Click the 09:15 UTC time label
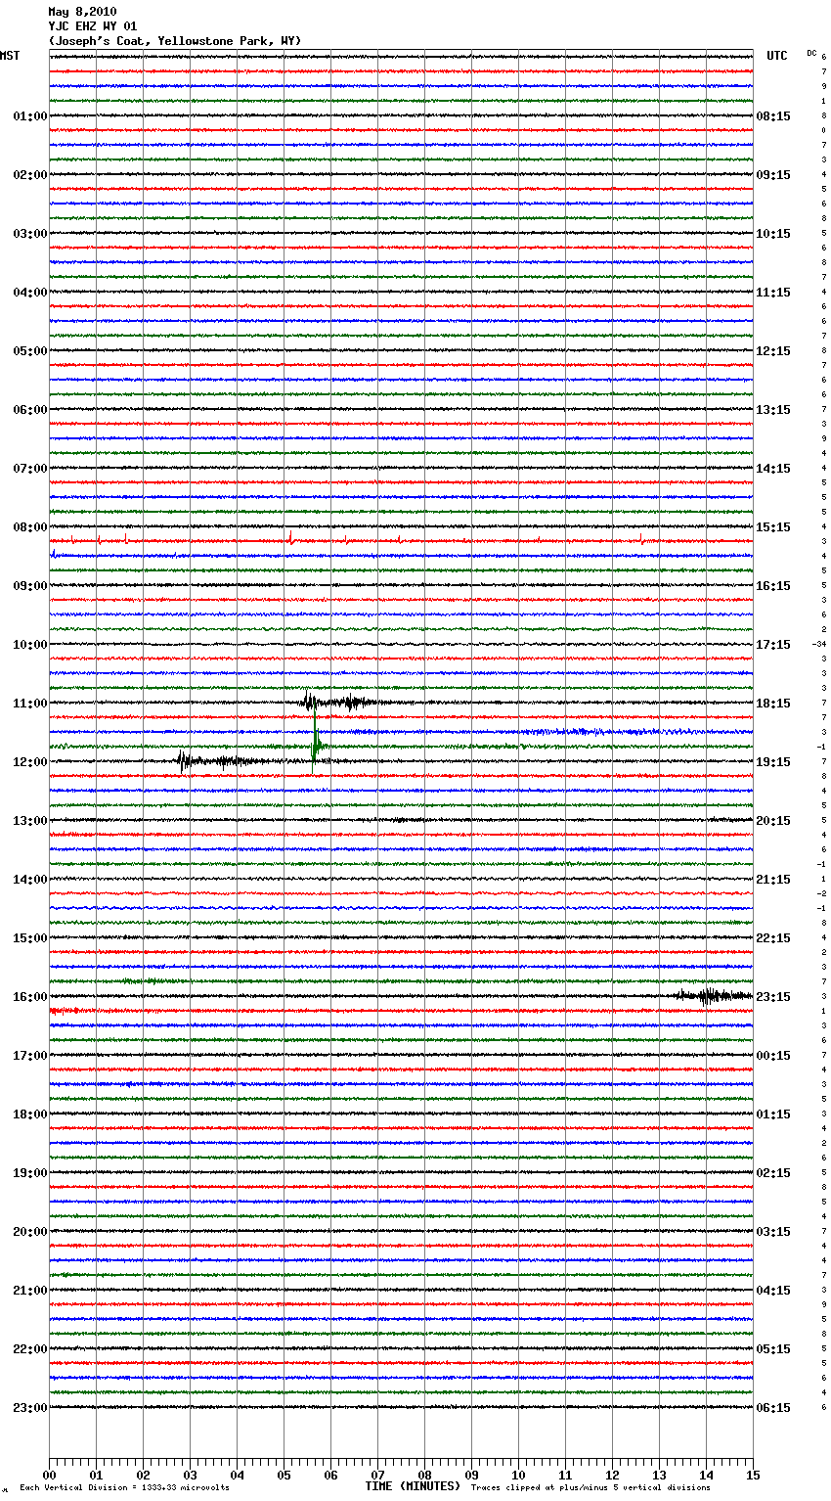Image resolution: width=831 pixels, height=1501 pixels. coord(773,175)
